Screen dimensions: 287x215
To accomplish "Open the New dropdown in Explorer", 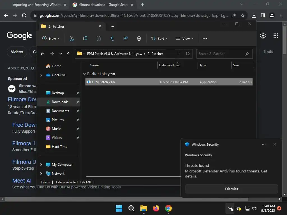I will 51,38.
